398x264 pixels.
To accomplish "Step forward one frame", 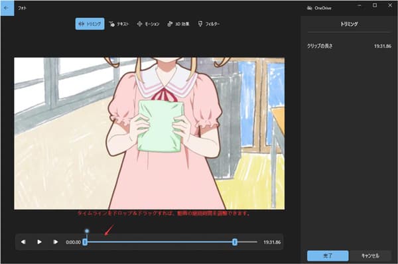I will 55,242.
